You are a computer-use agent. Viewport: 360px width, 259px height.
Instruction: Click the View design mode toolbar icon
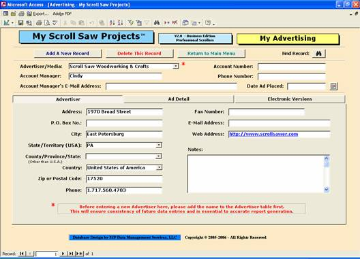(x=6, y=22)
